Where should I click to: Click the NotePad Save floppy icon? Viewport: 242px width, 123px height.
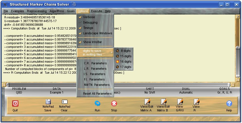click(48, 102)
